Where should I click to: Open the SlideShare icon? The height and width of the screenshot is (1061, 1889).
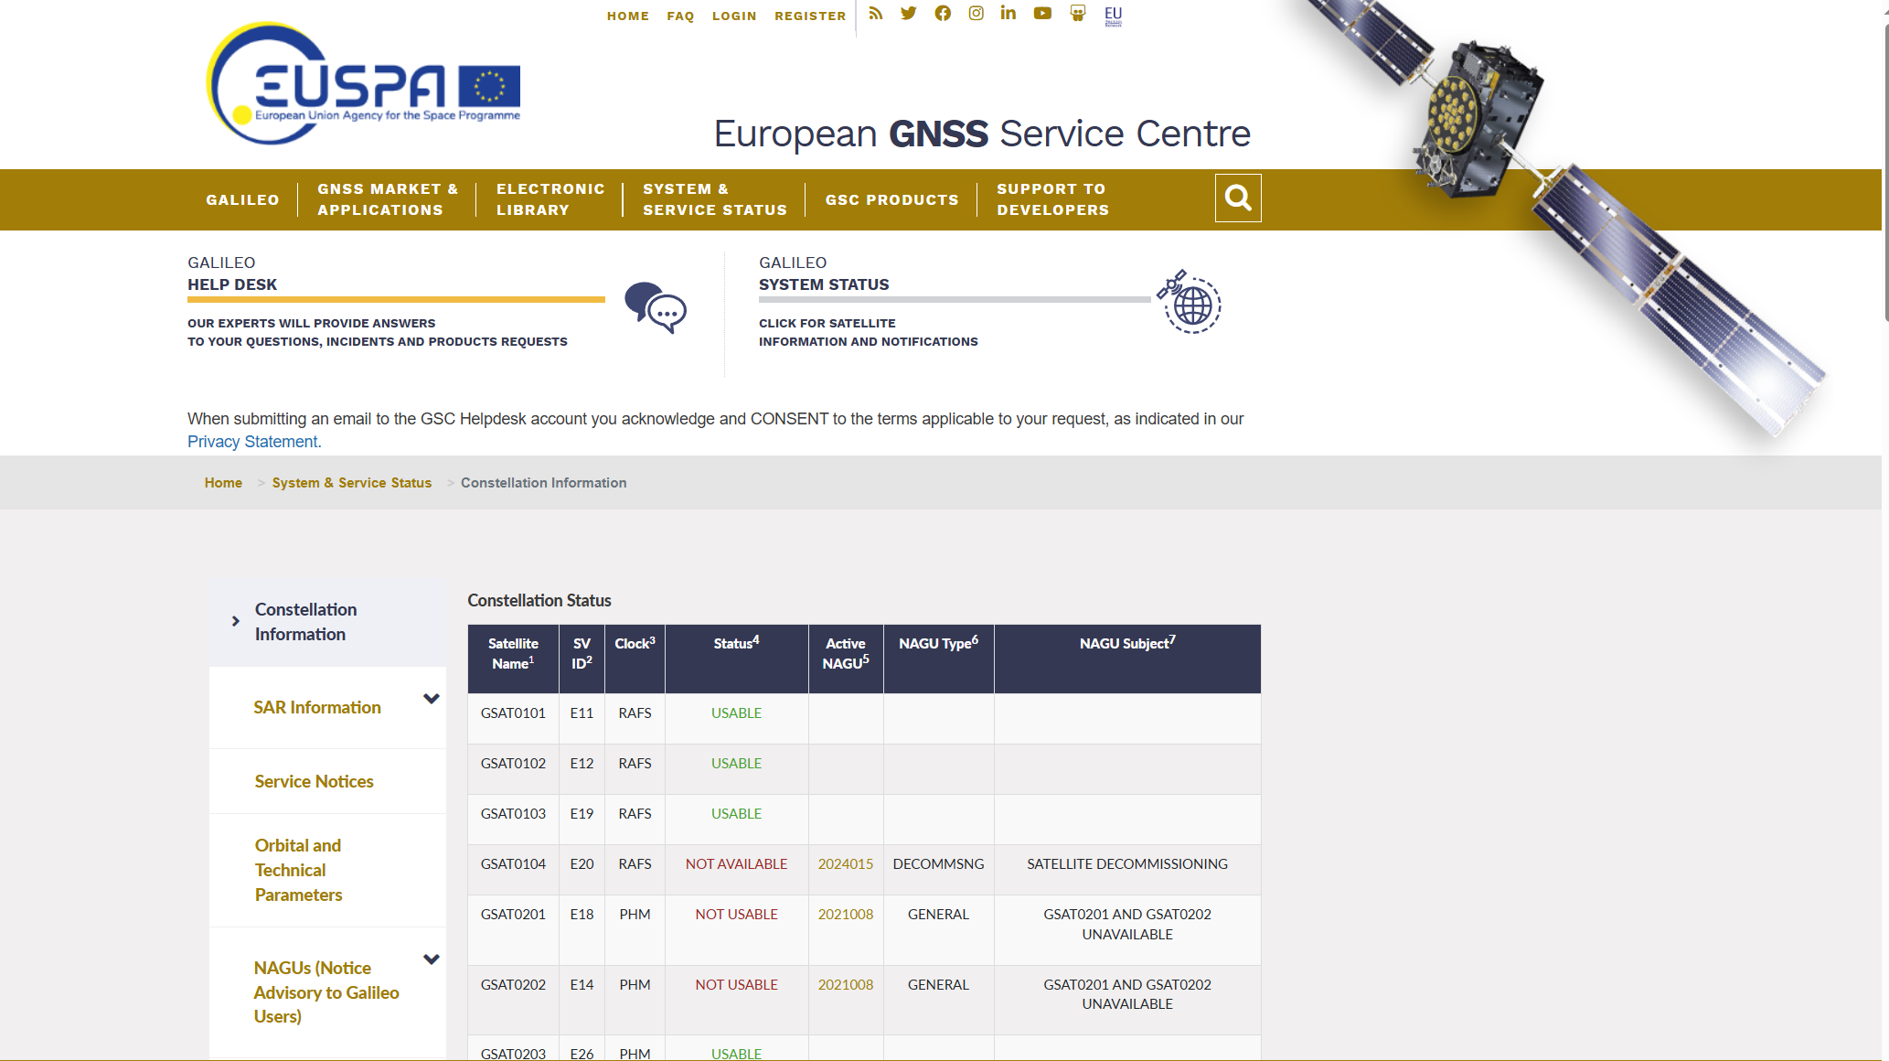point(1077,14)
